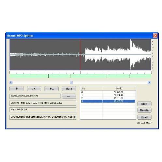Select mark row 1 at 09:24.19
The image size is (162, 162).
click(108, 95)
